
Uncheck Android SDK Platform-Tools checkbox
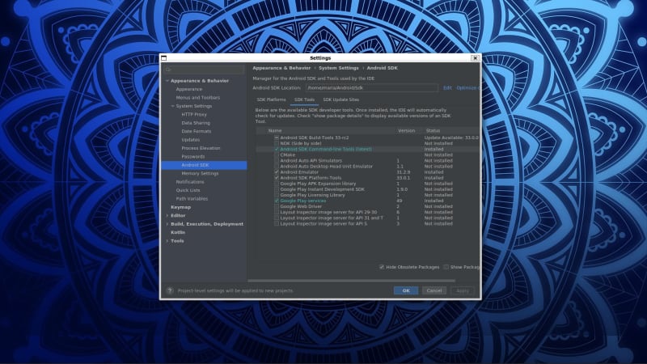(x=277, y=178)
